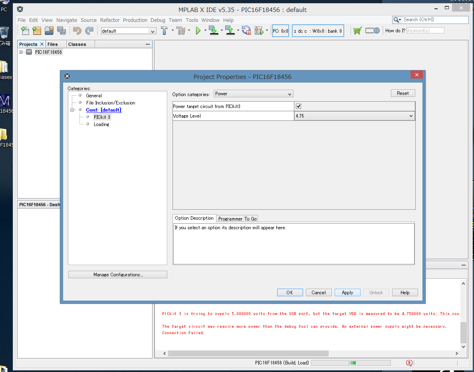Click the Build Project hammer icon
Screen dimensions: 474x372
tap(164, 30)
